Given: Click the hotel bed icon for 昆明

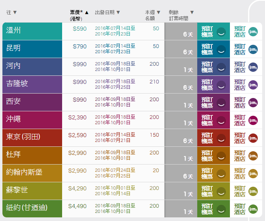Looking at the screenshot, I should 253,50.
